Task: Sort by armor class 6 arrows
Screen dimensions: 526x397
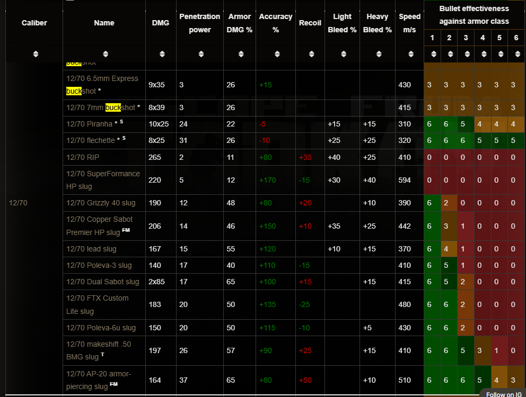Action: pyautogui.click(x=516, y=54)
